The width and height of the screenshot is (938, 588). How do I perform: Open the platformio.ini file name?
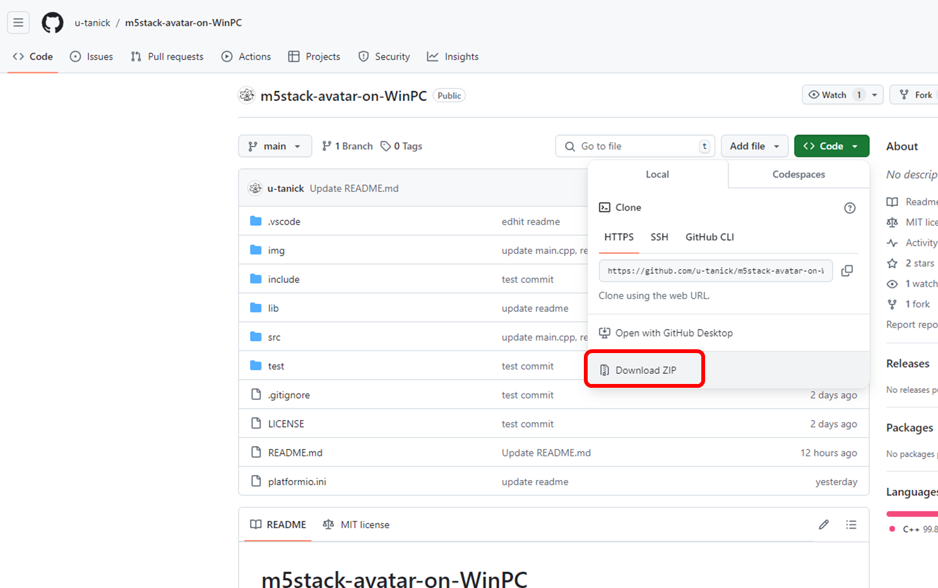pyautogui.click(x=297, y=481)
